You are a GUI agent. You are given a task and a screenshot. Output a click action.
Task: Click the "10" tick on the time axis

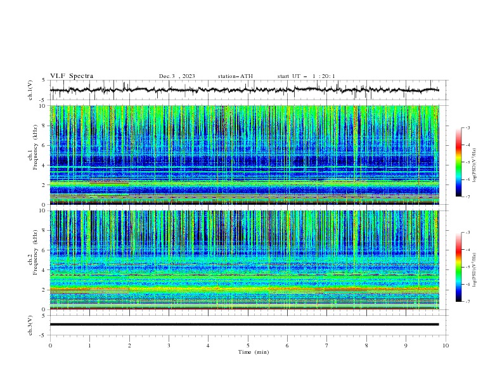[x=446, y=346]
